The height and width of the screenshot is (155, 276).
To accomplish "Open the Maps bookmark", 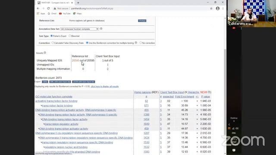I will pos(78,13).
